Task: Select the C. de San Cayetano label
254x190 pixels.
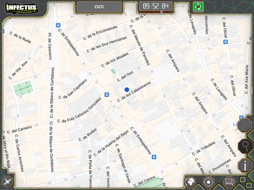Action: point(73,89)
